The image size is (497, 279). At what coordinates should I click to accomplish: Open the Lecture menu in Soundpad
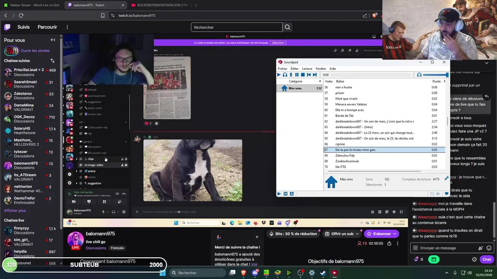[x=307, y=69]
